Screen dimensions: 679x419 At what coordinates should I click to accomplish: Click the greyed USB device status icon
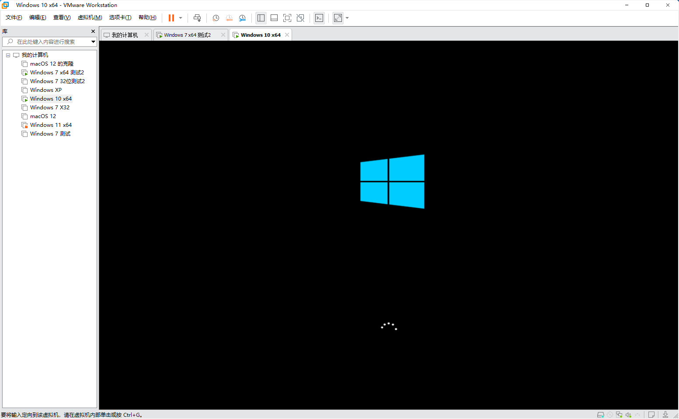pos(637,415)
